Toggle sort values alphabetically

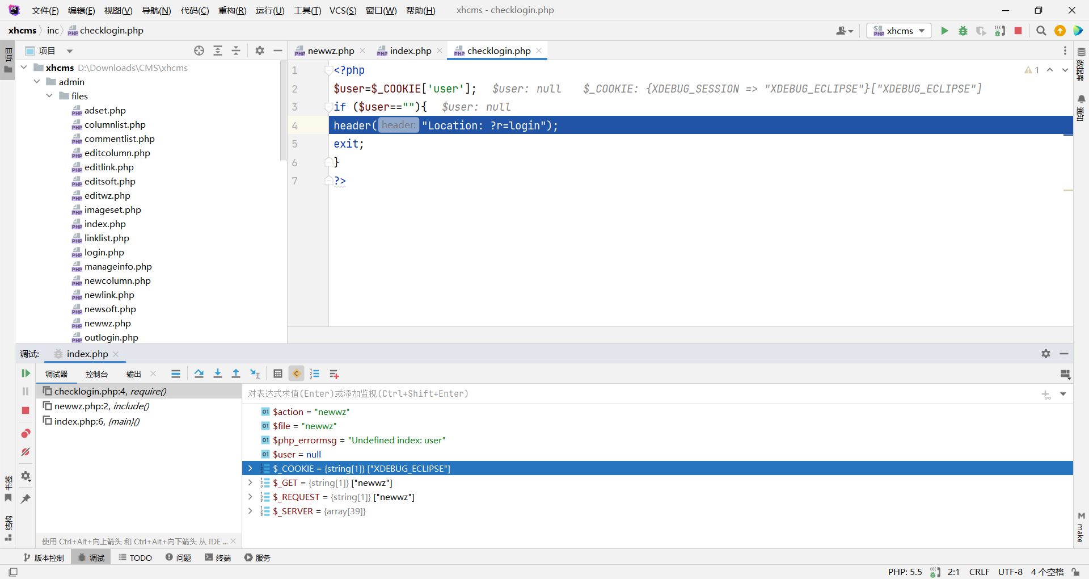tap(315, 374)
